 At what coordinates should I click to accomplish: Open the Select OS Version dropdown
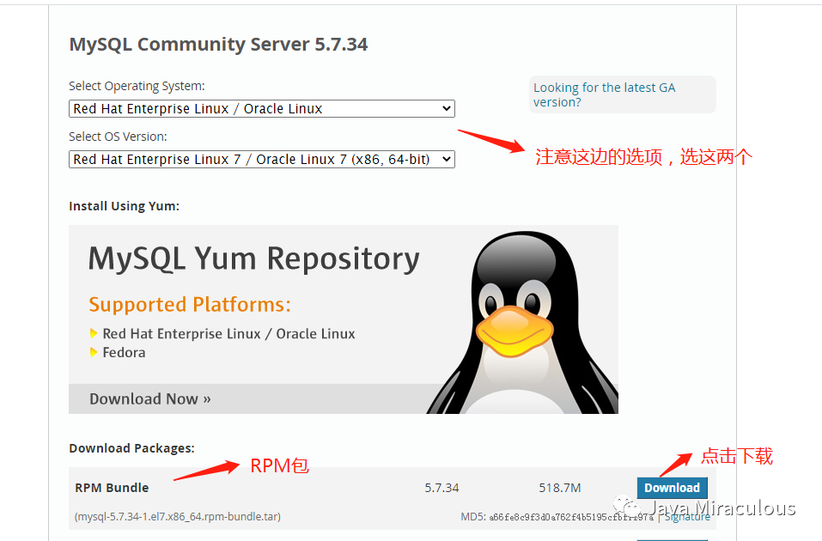(262, 160)
